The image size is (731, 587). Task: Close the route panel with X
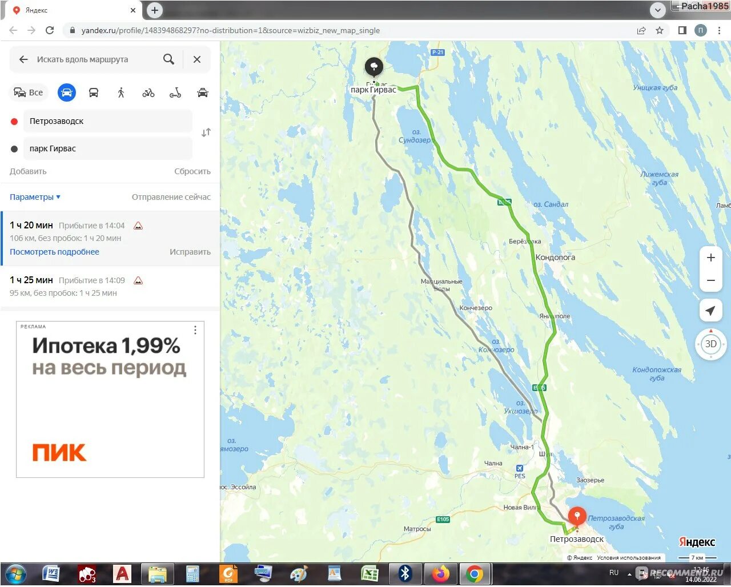(x=197, y=59)
